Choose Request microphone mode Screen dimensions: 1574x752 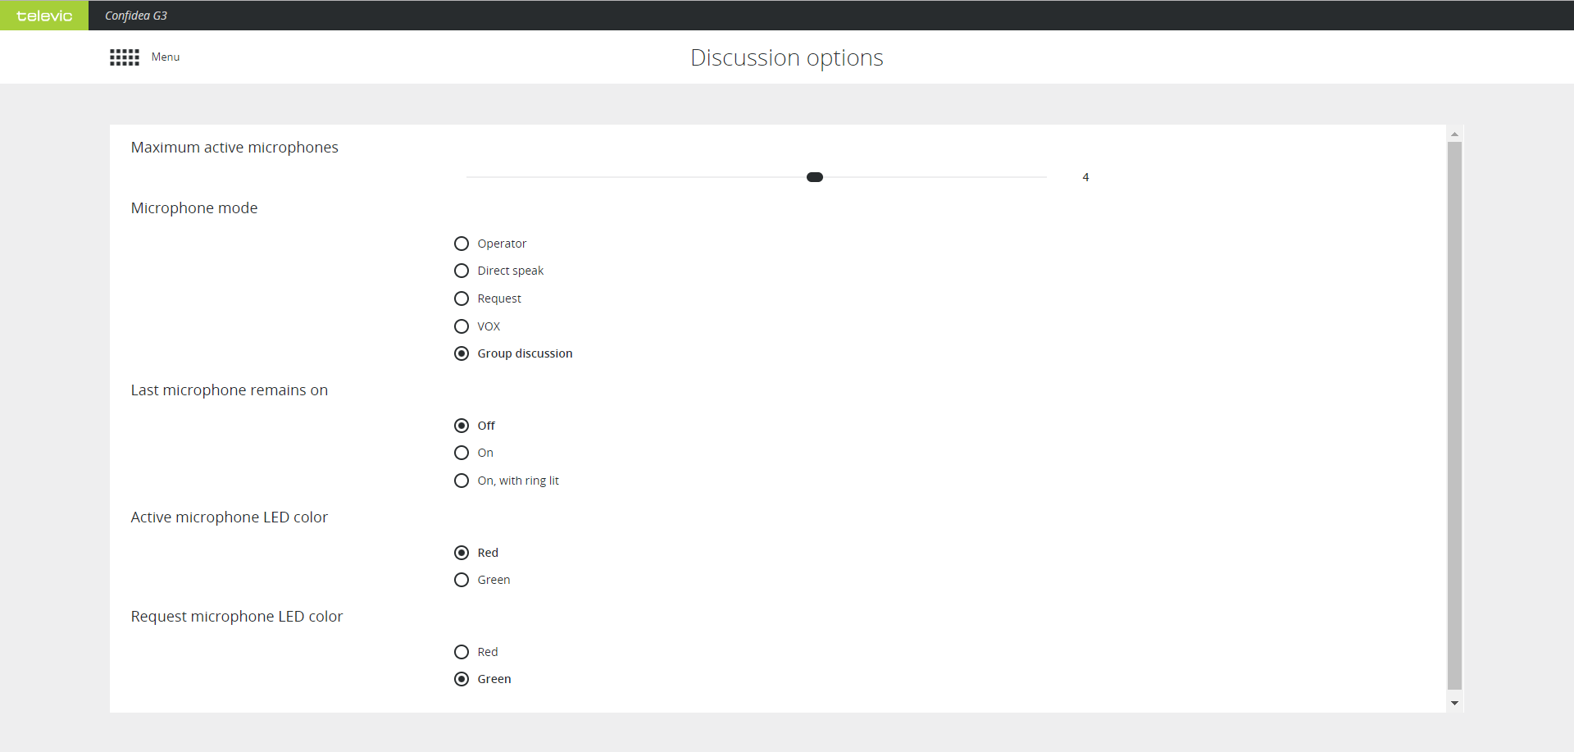(x=462, y=299)
